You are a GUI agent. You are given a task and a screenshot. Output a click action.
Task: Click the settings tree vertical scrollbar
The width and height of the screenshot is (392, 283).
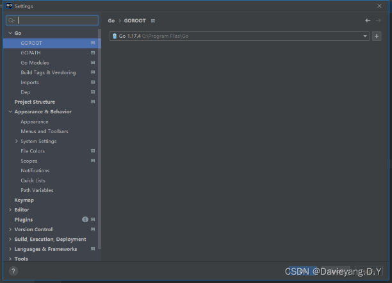pyautogui.click(x=99, y=139)
